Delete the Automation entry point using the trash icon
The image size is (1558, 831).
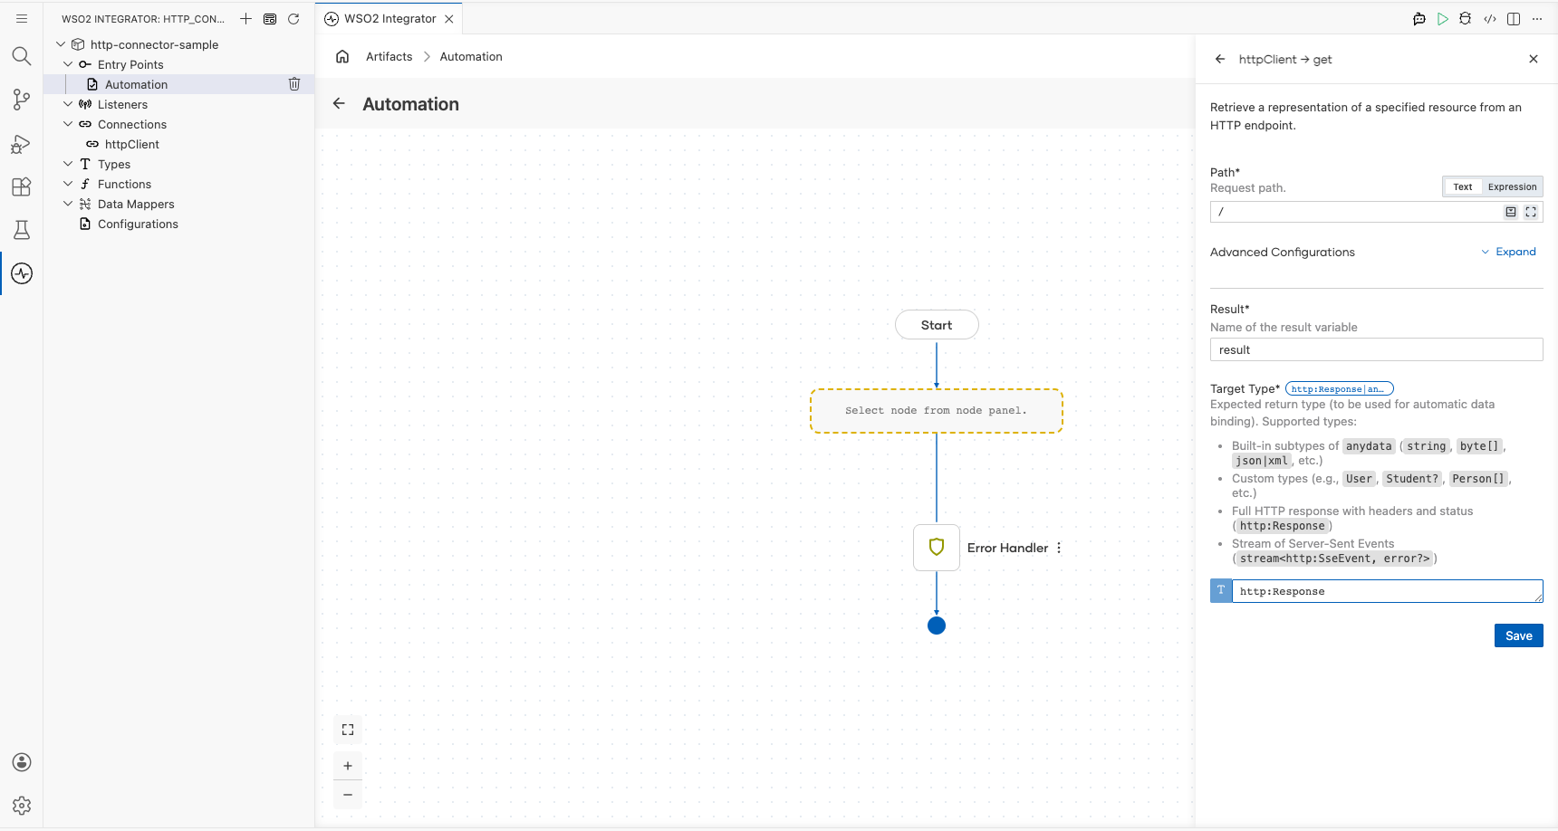pos(294,84)
